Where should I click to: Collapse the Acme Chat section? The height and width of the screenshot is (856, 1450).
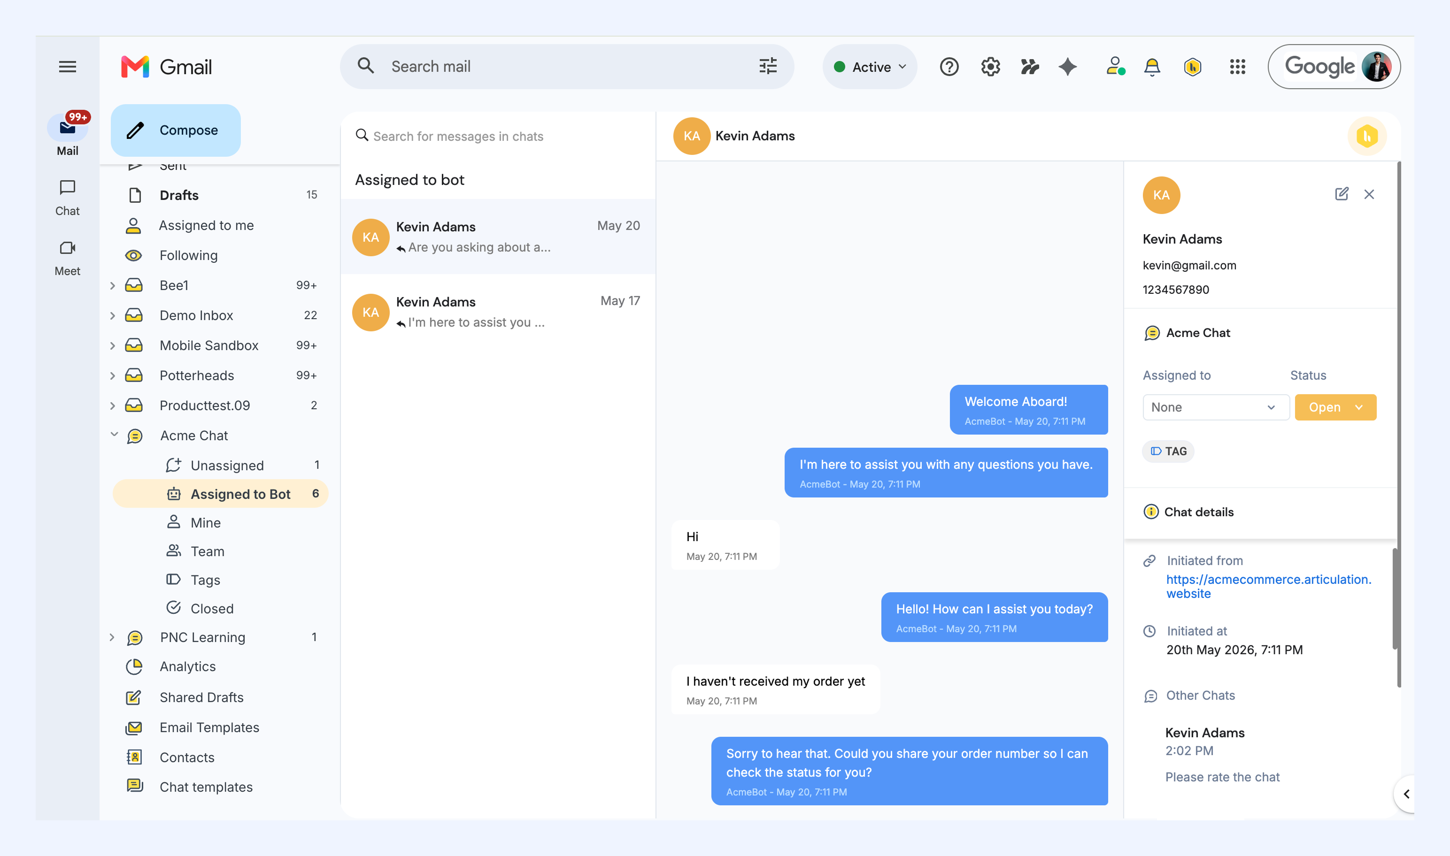click(x=114, y=435)
